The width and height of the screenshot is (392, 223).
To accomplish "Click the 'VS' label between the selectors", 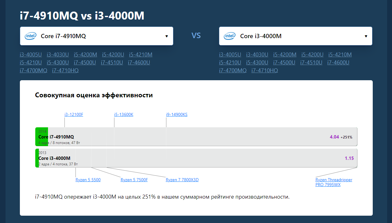I will (196, 36).
